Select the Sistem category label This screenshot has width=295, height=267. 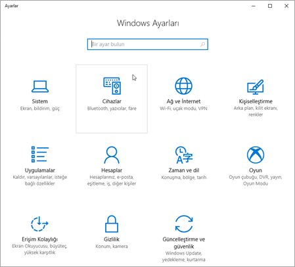tap(40, 101)
